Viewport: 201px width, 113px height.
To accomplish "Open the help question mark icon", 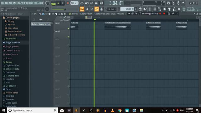I will (183, 3).
